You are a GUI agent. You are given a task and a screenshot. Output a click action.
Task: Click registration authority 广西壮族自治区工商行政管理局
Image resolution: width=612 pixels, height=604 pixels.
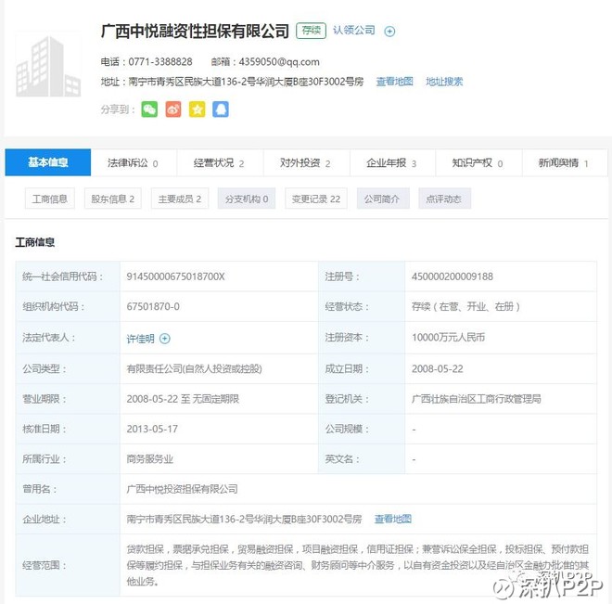pyautogui.click(x=477, y=399)
